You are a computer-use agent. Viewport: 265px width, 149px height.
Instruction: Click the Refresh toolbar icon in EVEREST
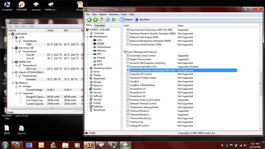(107, 20)
